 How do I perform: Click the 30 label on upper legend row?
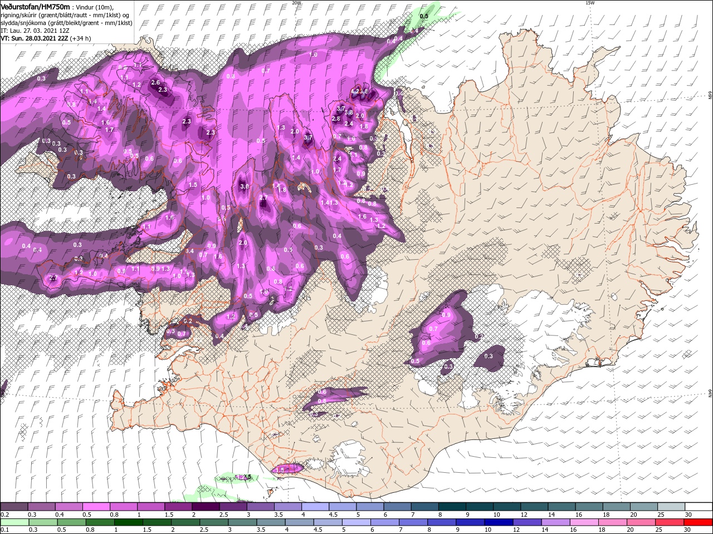(688, 515)
